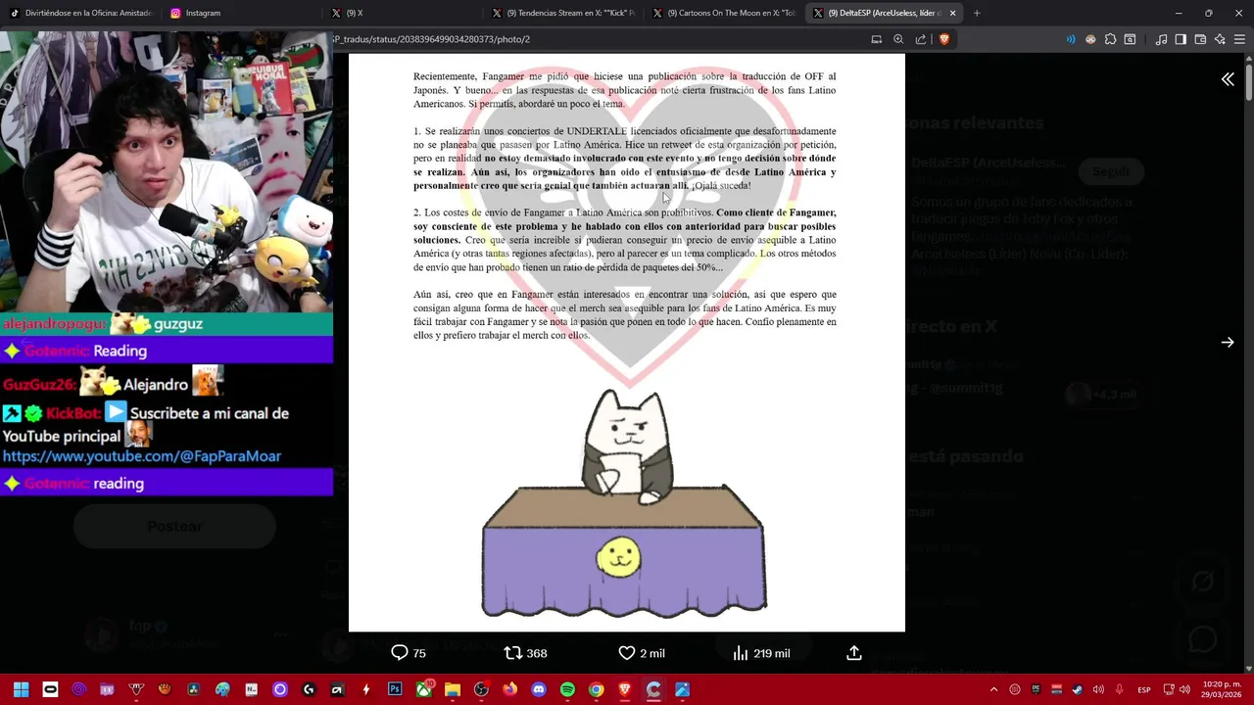The image size is (1254, 705).
Task: Switch to the Instagram tab
Action: click(x=242, y=13)
